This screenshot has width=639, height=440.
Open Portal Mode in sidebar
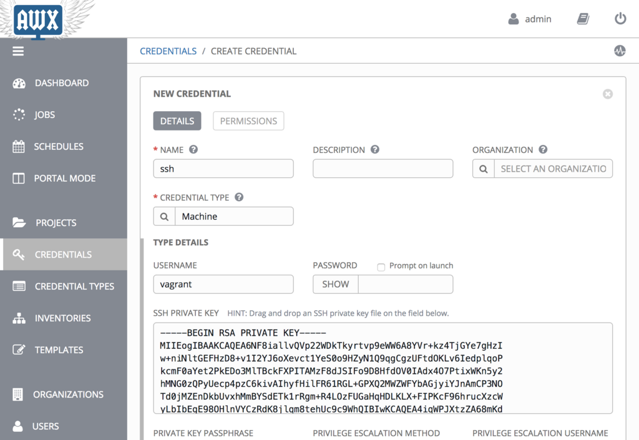click(x=64, y=178)
